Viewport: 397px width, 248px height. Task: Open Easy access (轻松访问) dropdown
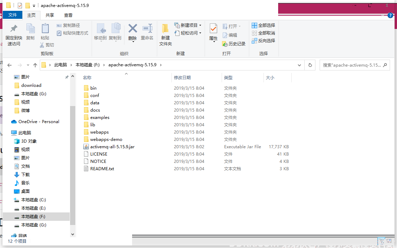pyautogui.click(x=188, y=33)
